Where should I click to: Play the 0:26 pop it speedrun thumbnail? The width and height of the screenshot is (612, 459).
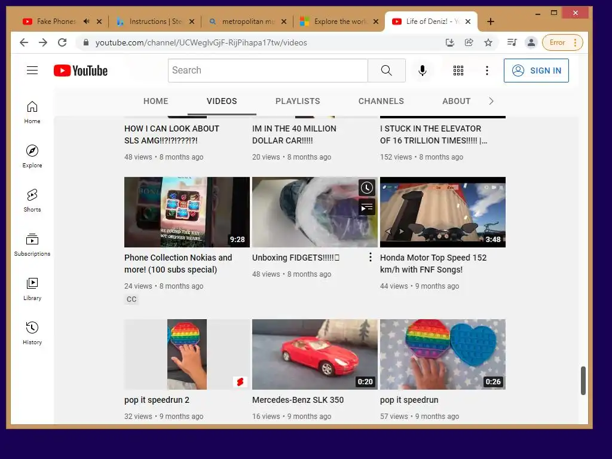click(x=443, y=354)
